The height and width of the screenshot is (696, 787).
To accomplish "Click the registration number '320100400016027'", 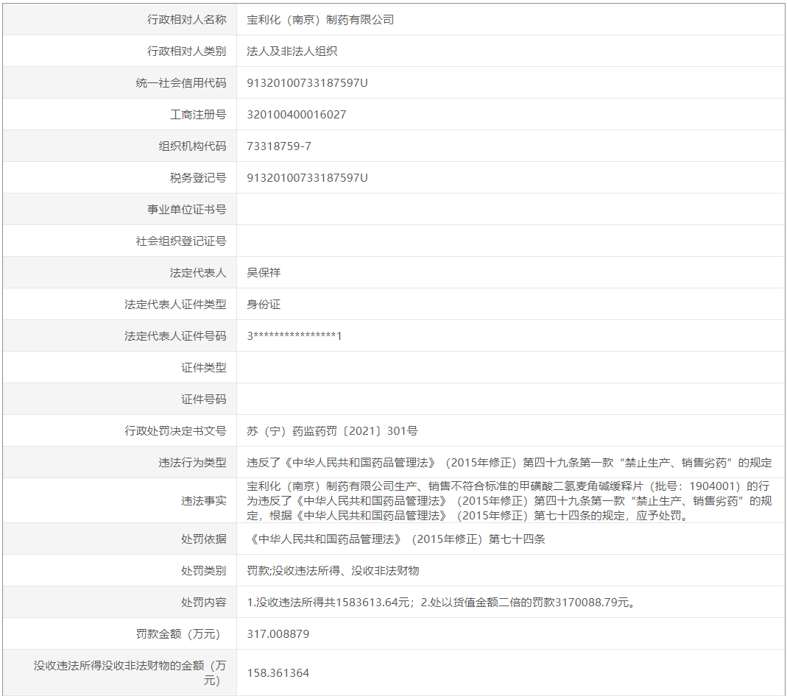I will coord(297,114).
